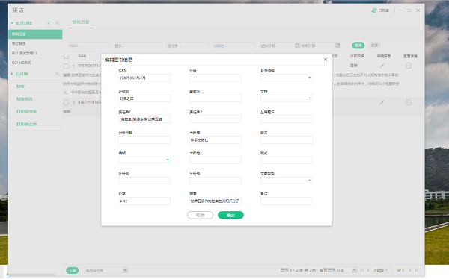449x279 pixels.
Task: Click the green 确定 button
Action: (x=230, y=215)
